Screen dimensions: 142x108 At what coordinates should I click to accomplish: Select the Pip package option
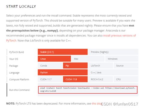click(x=75, y=66)
